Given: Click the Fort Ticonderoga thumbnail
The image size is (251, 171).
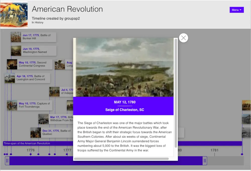Looking at the screenshot, I should click(x=12, y=105).
